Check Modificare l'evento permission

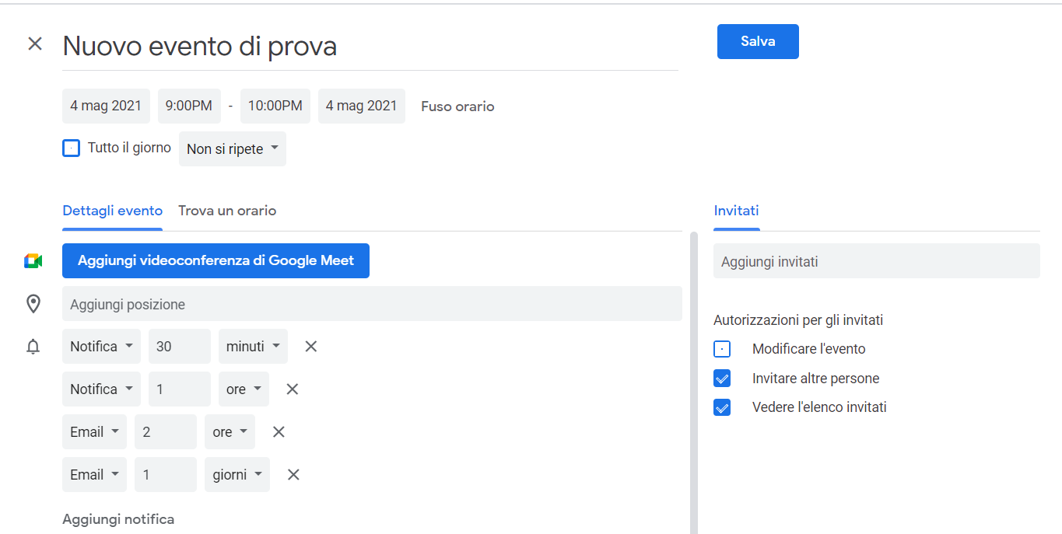722,350
